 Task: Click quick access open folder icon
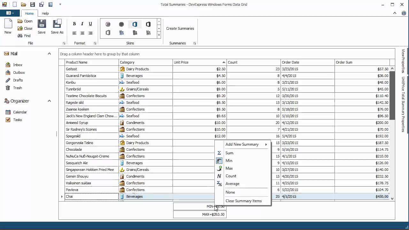[24, 4]
